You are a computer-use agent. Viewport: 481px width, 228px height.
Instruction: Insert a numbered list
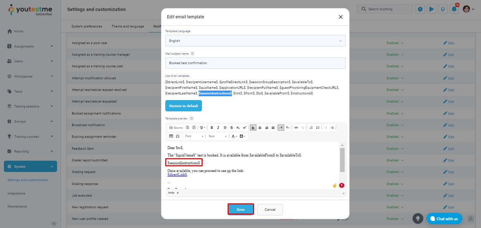pyautogui.click(x=311, y=128)
